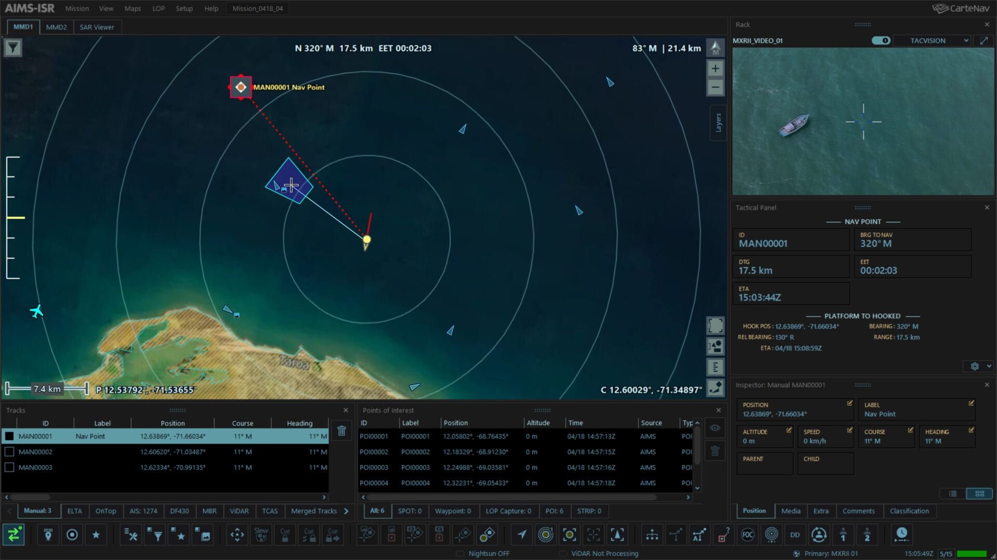Open the map filter funnel icon
The width and height of the screenshot is (997, 560).
pyautogui.click(x=13, y=48)
